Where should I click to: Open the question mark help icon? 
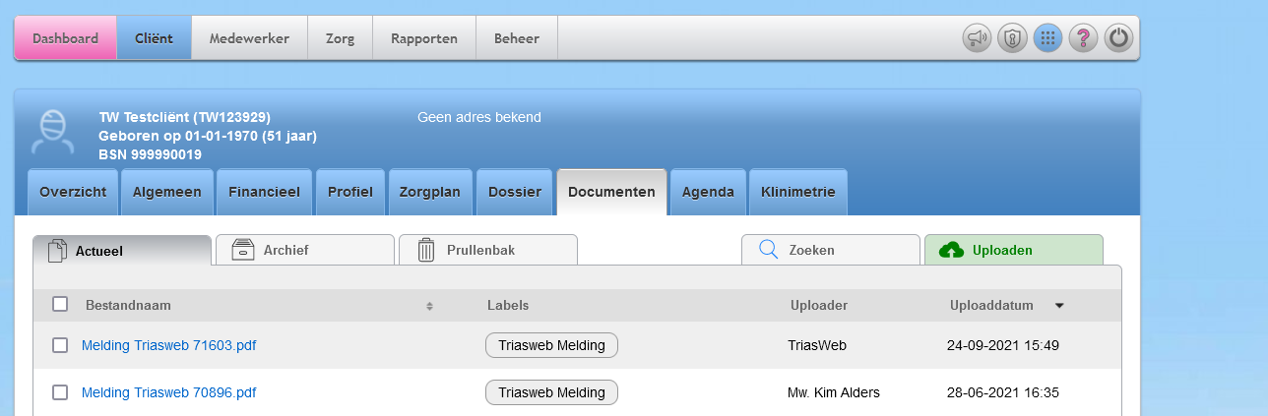click(x=1083, y=38)
